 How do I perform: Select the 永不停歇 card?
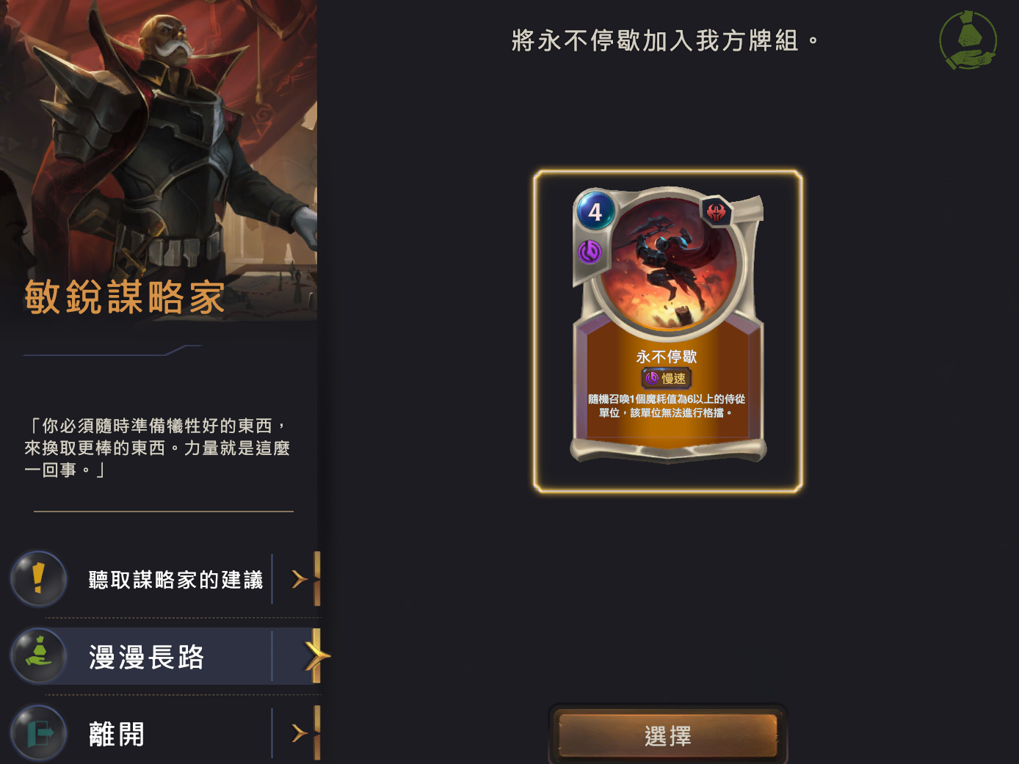click(x=668, y=331)
